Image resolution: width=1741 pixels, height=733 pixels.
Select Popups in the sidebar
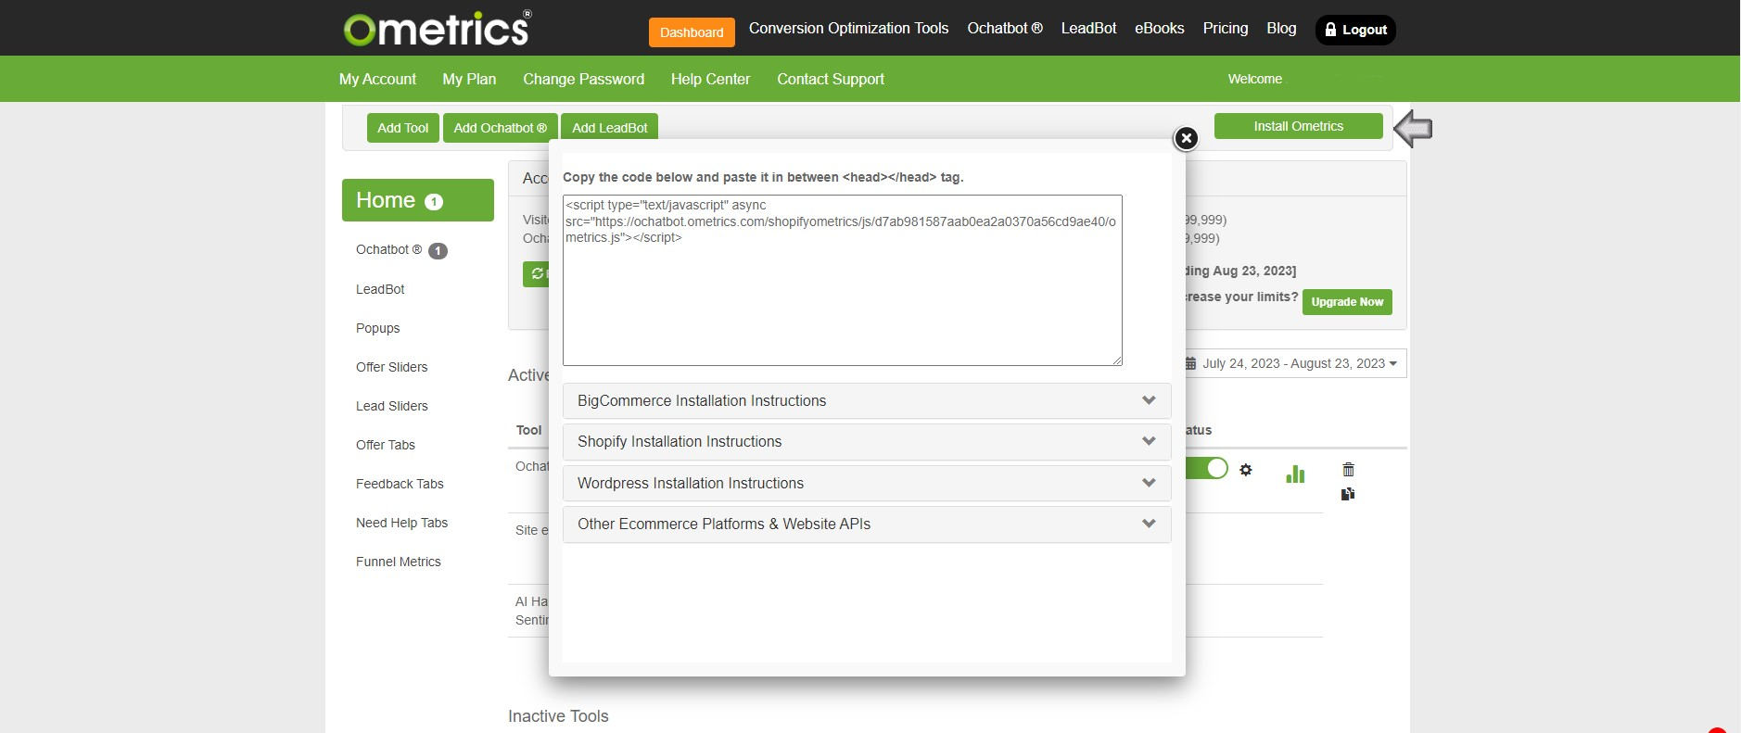[377, 328]
